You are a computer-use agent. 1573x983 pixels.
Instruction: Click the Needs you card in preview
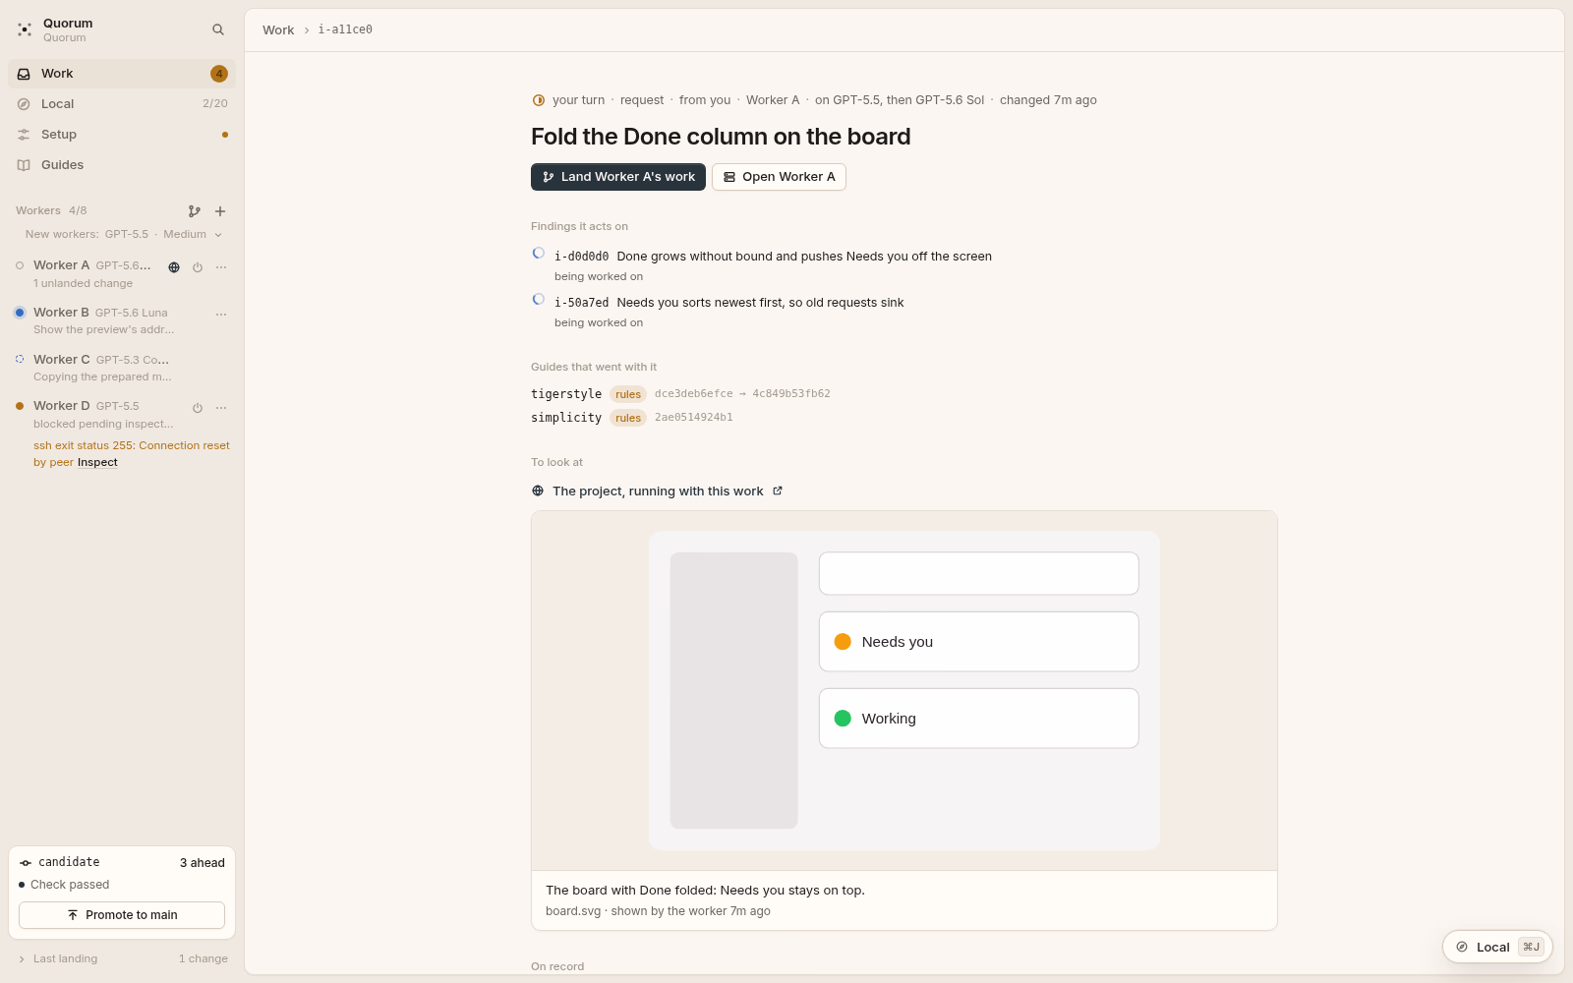979,642
